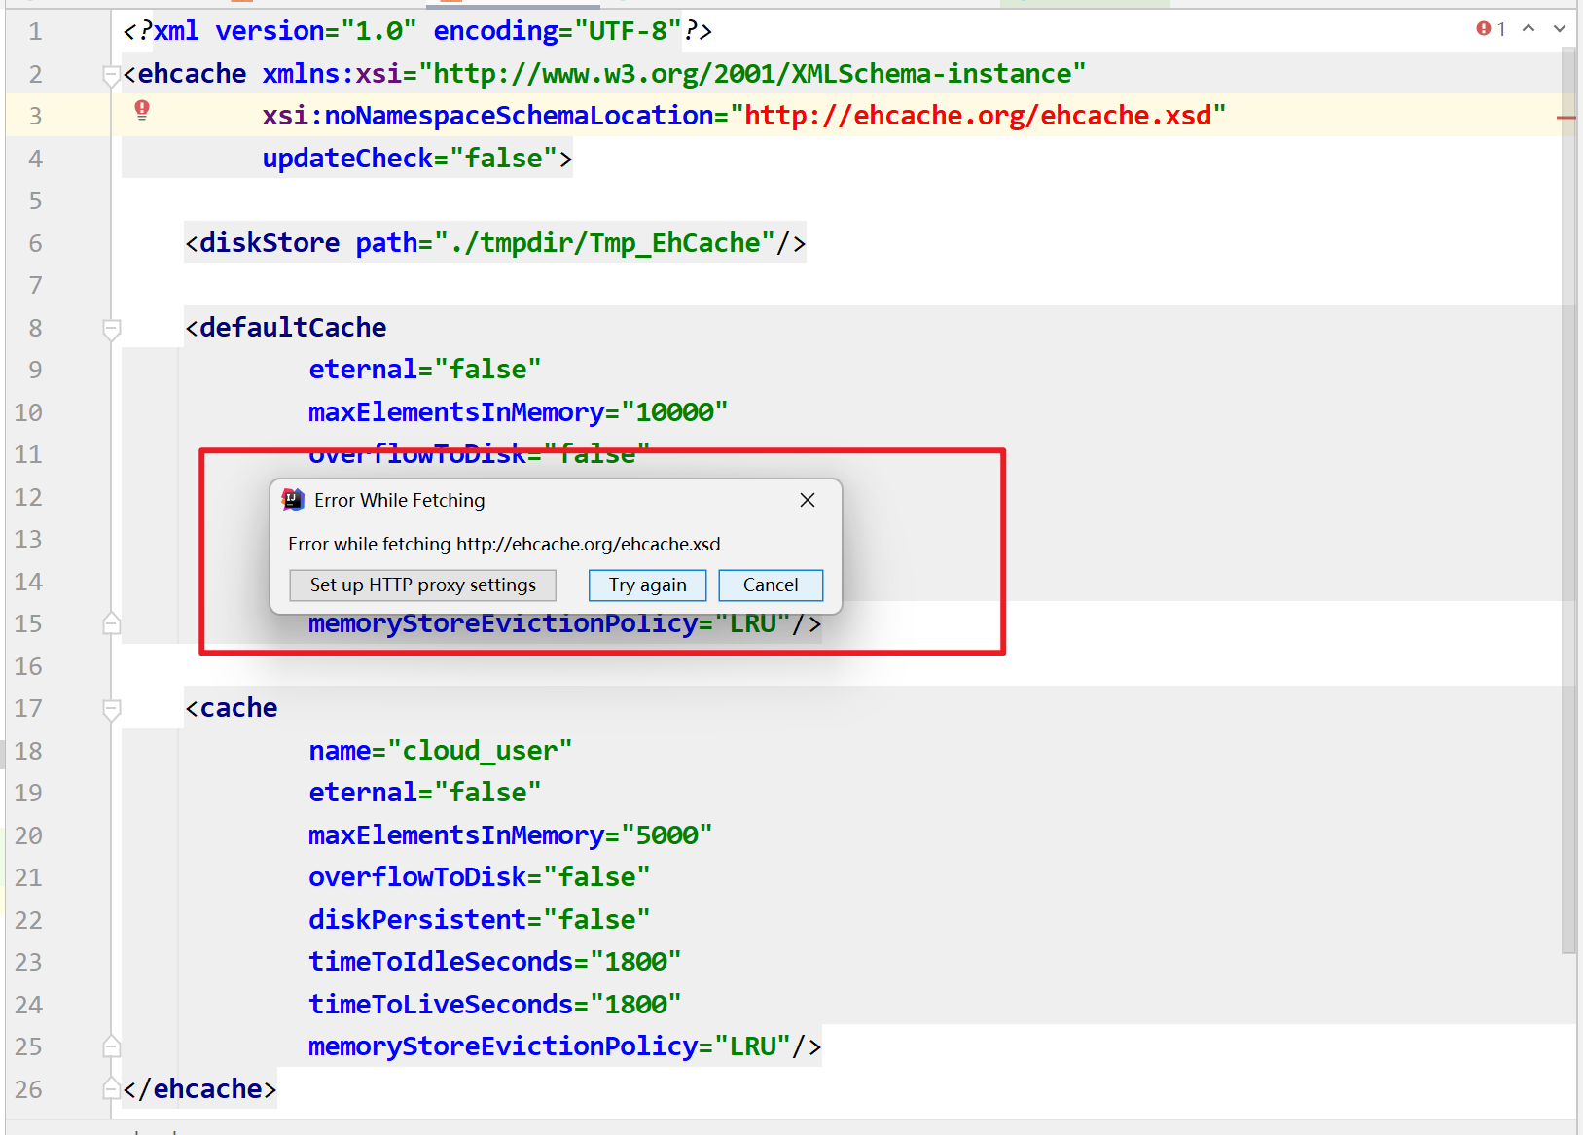
Task: Click the Try again button
Action: point(647,585)
